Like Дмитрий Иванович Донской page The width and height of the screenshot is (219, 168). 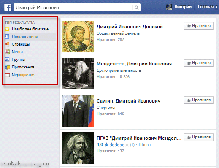tap(199, 26)
